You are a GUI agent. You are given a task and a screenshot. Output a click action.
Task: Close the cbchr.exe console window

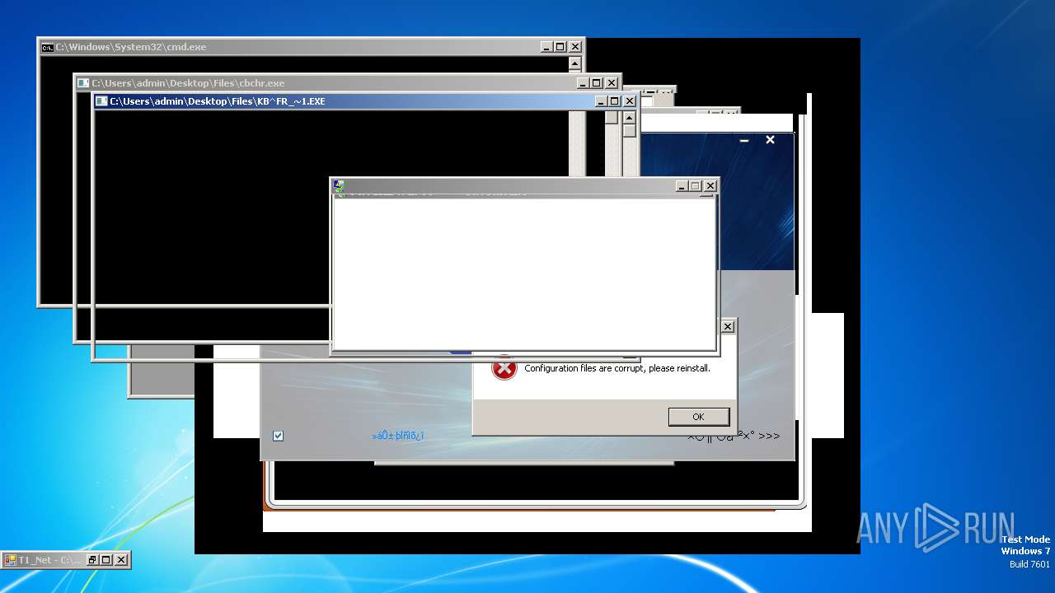612,83
